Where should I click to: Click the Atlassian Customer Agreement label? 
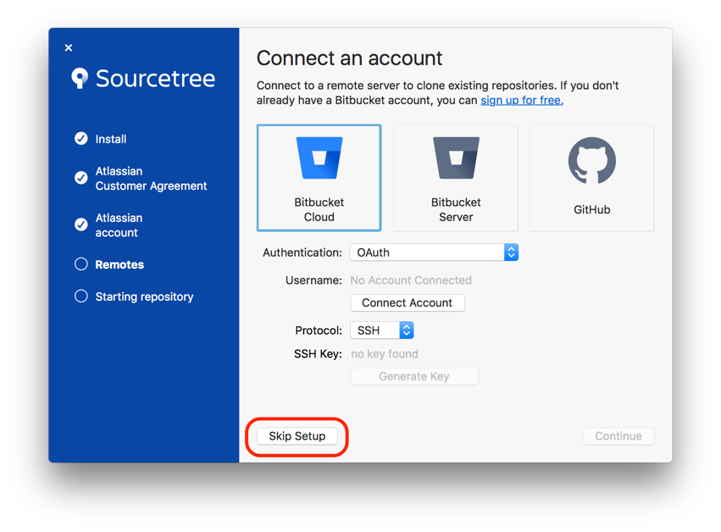click(152, 179)
